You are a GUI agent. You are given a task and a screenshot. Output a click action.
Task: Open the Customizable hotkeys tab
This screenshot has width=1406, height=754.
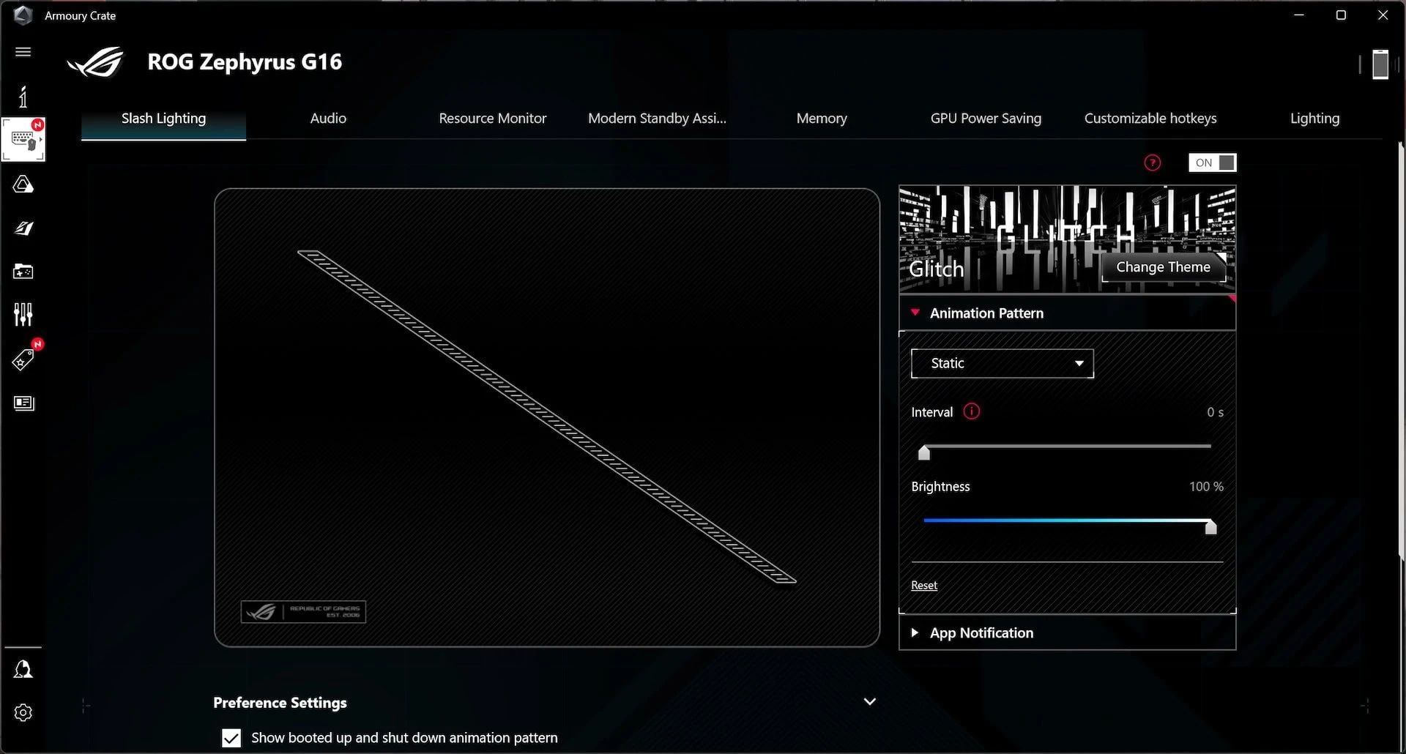pyautogui.click(x=1150, y=119)
